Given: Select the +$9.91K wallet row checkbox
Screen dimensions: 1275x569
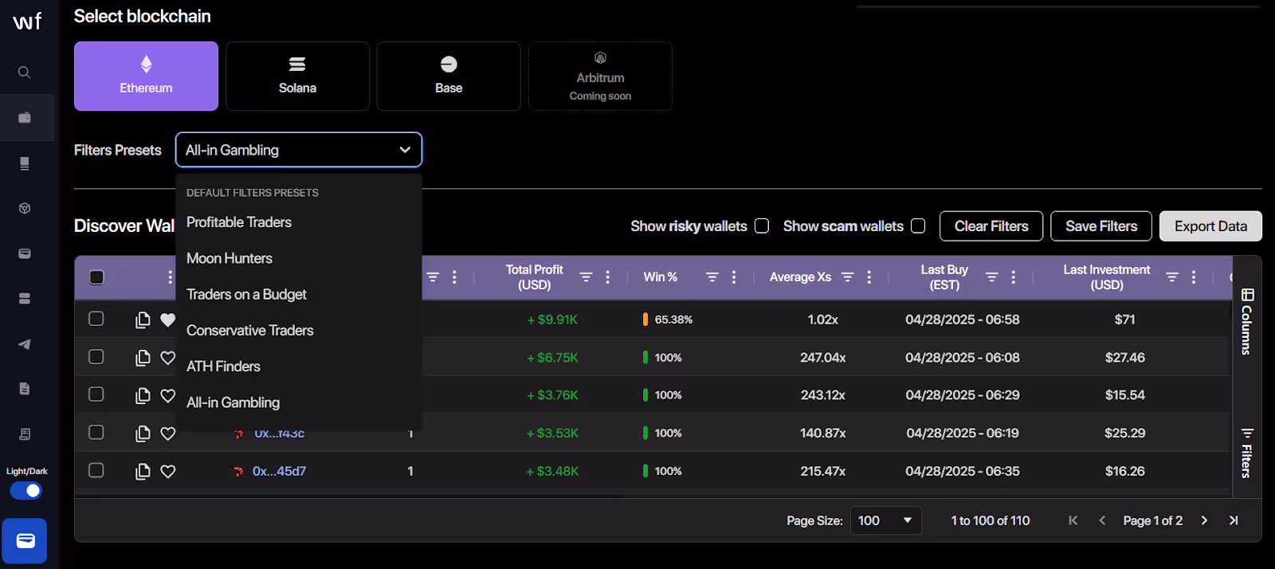Looking at the screenshot, I should tap(96, 319).
